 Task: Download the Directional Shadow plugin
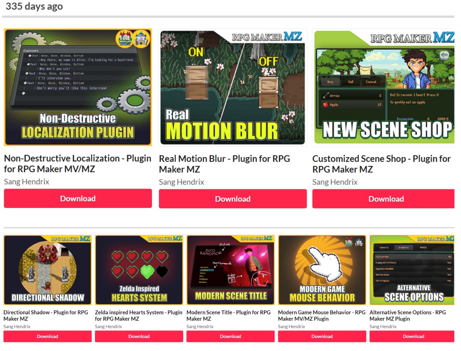tap(48, 336)
